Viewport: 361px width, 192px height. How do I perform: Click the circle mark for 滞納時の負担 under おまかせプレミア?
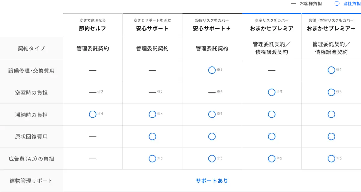[271, 114]
